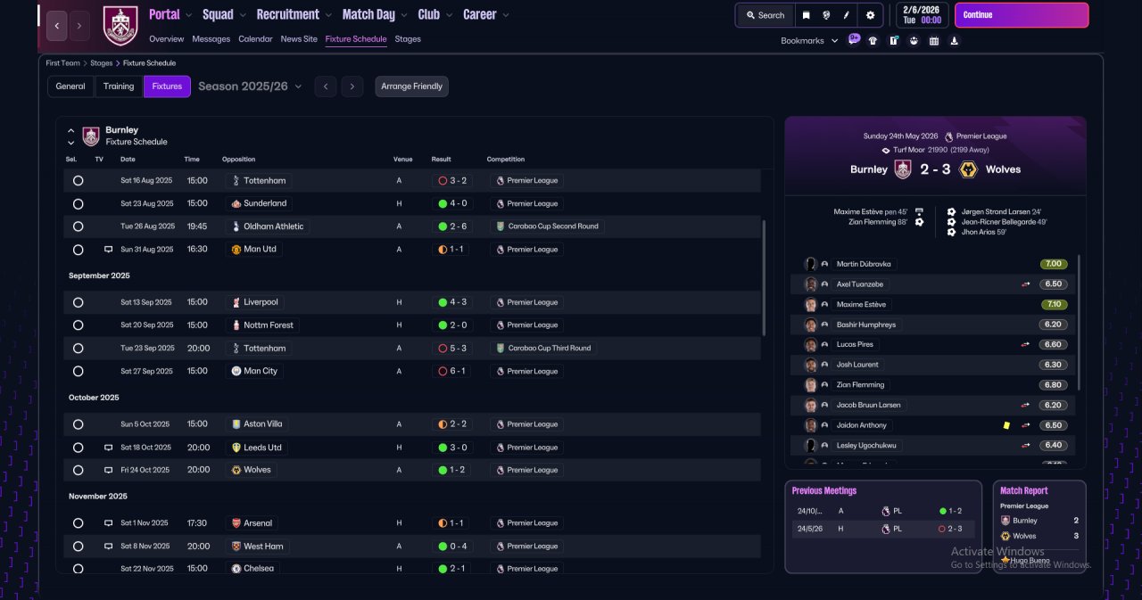Viewport: 1142px width, 600px height.
Task: Open the Season 2025/26 dropdown
Action: [x=250, y=86]
